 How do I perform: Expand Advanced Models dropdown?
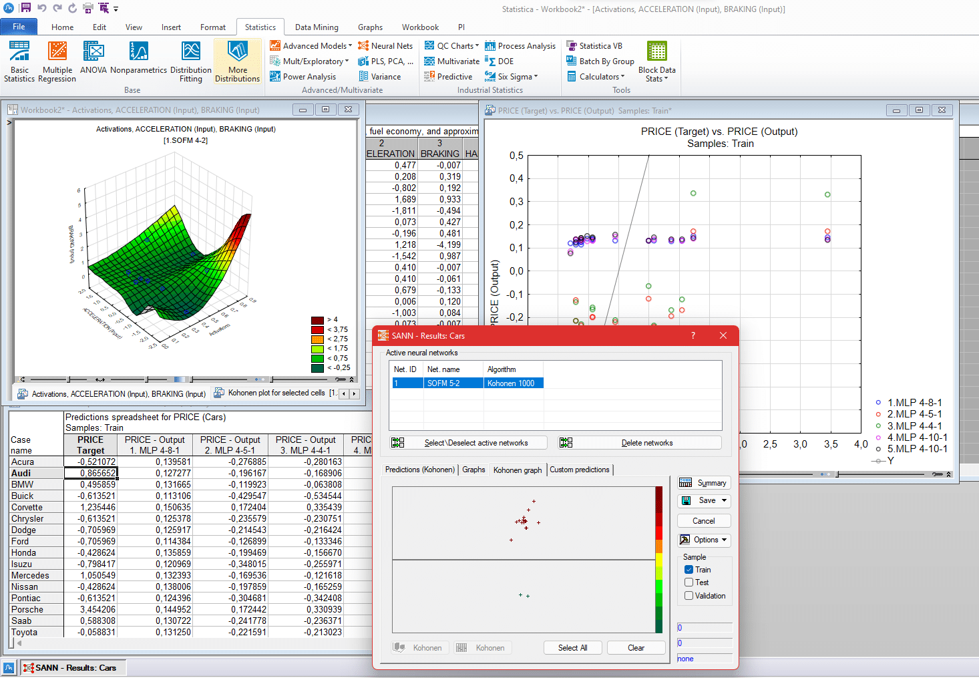click(350, 45)
